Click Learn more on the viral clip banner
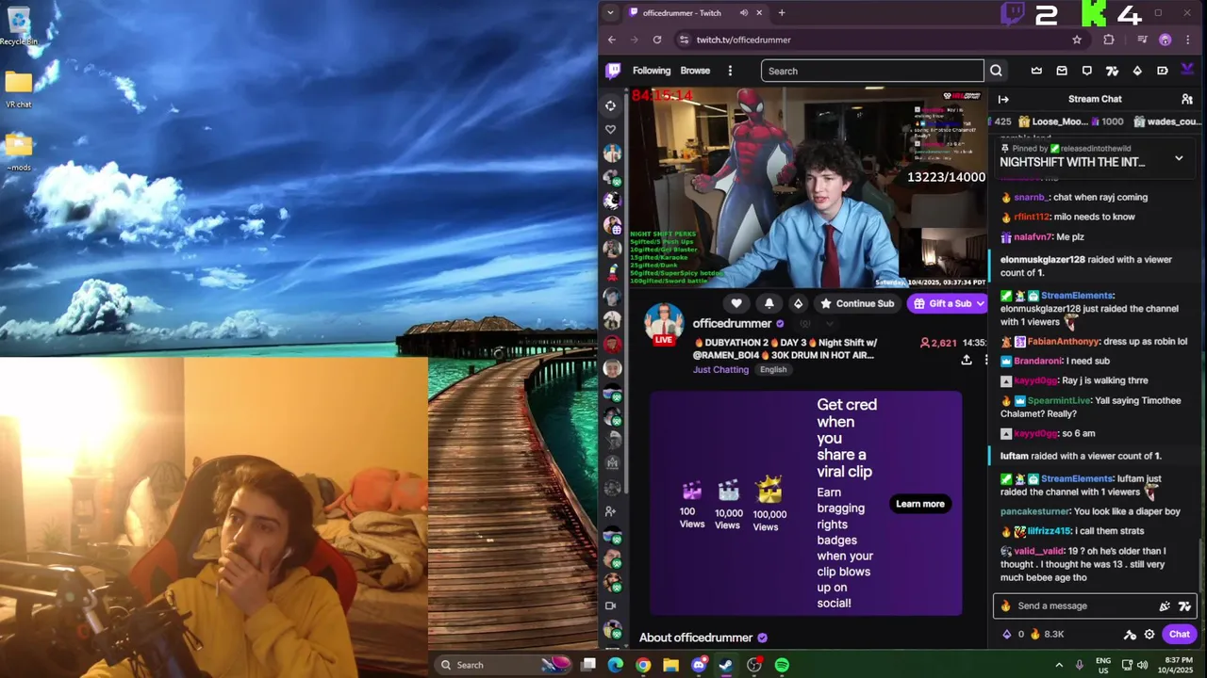 coord(919,504)
